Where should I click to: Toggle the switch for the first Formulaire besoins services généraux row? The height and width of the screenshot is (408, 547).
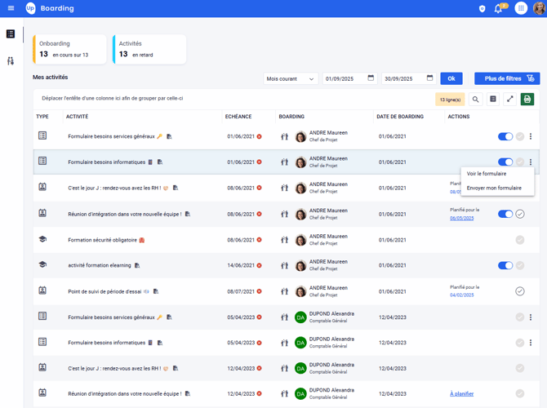(x=505, y=136)
